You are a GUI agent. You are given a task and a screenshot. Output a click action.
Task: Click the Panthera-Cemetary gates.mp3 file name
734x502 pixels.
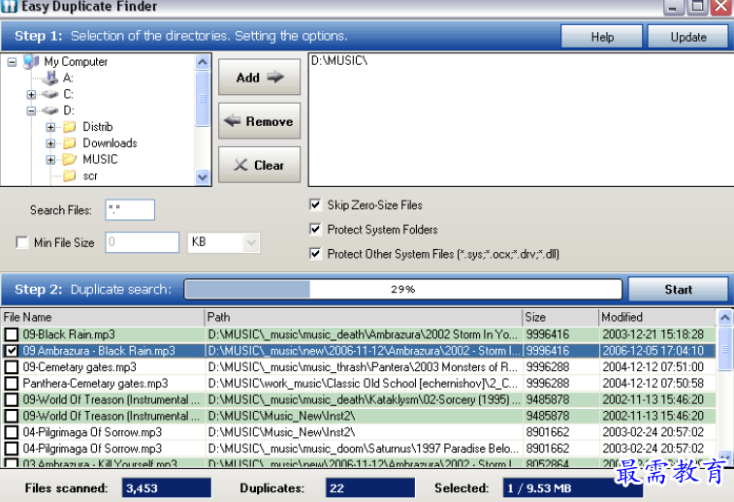click(95, 384)
